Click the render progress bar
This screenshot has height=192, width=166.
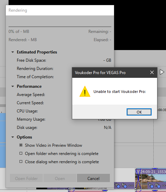[60, 27]
